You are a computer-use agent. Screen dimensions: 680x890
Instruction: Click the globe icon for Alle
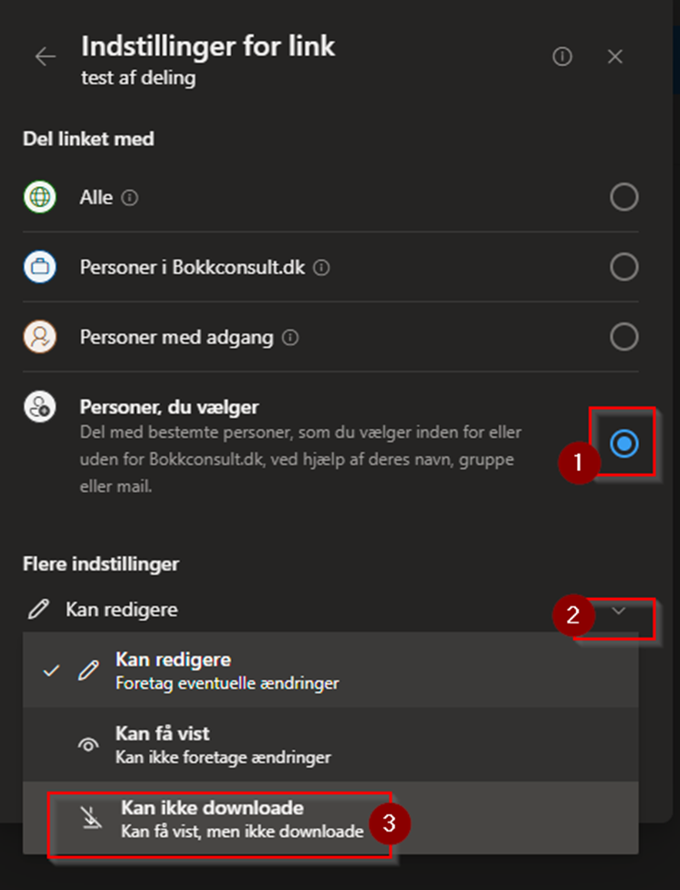point(40,197)
